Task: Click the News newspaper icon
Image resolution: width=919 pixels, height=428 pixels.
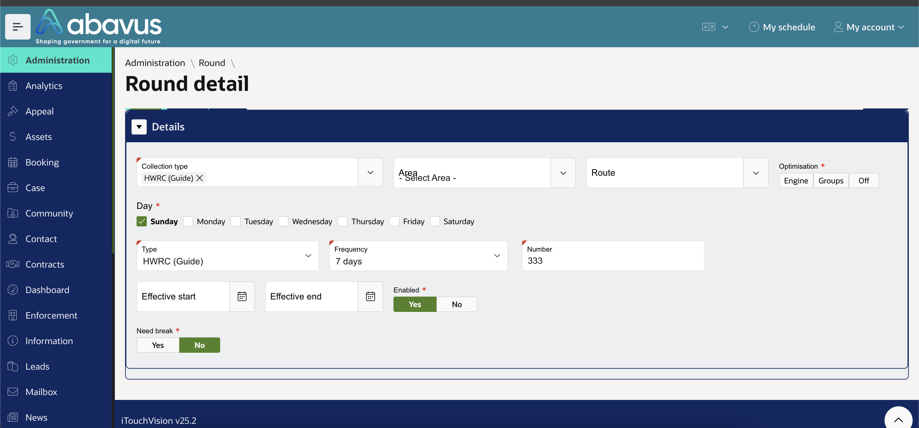Action: [13, 417]
